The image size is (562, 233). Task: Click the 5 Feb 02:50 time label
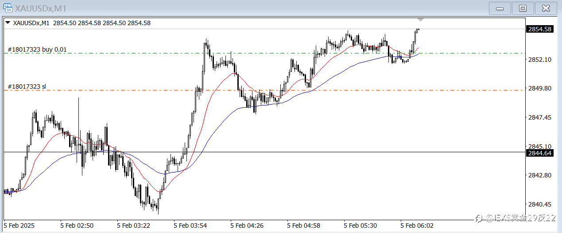[77, 225]
